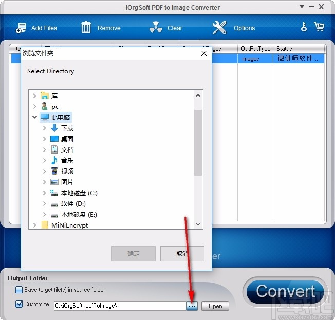Click the OutPutType column header
Screen dimensions: 335x320
(255, 49)
